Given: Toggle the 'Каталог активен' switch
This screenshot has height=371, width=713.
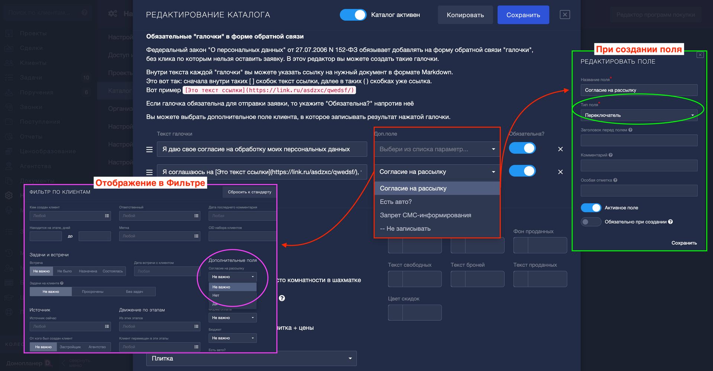Looking at the screenshot, I should click(x=353, y=15).
